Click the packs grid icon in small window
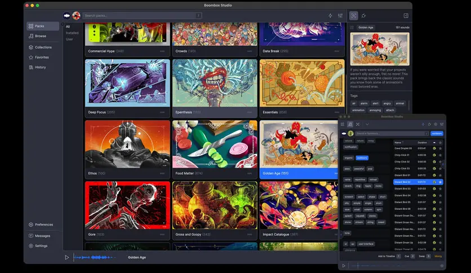471x273 pixels. pos(343,124)
